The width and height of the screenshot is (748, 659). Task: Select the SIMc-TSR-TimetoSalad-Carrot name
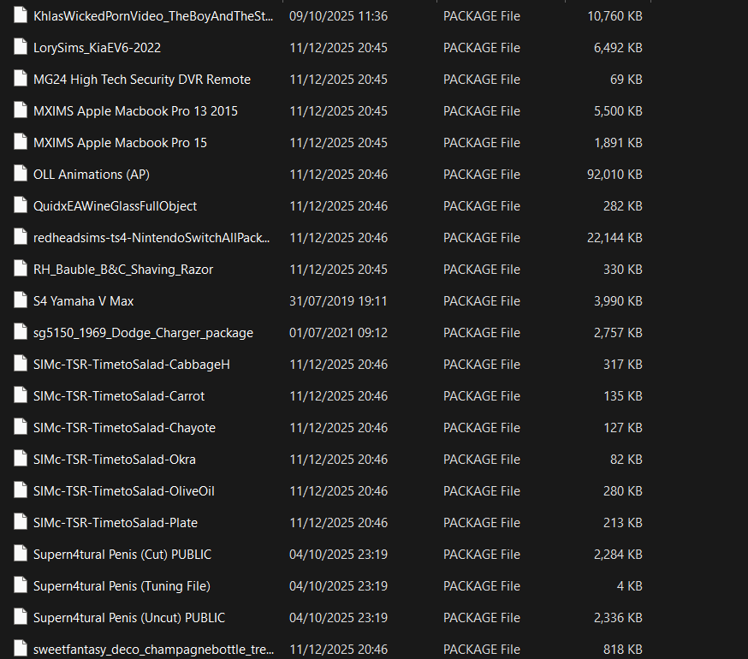(119, 396)
